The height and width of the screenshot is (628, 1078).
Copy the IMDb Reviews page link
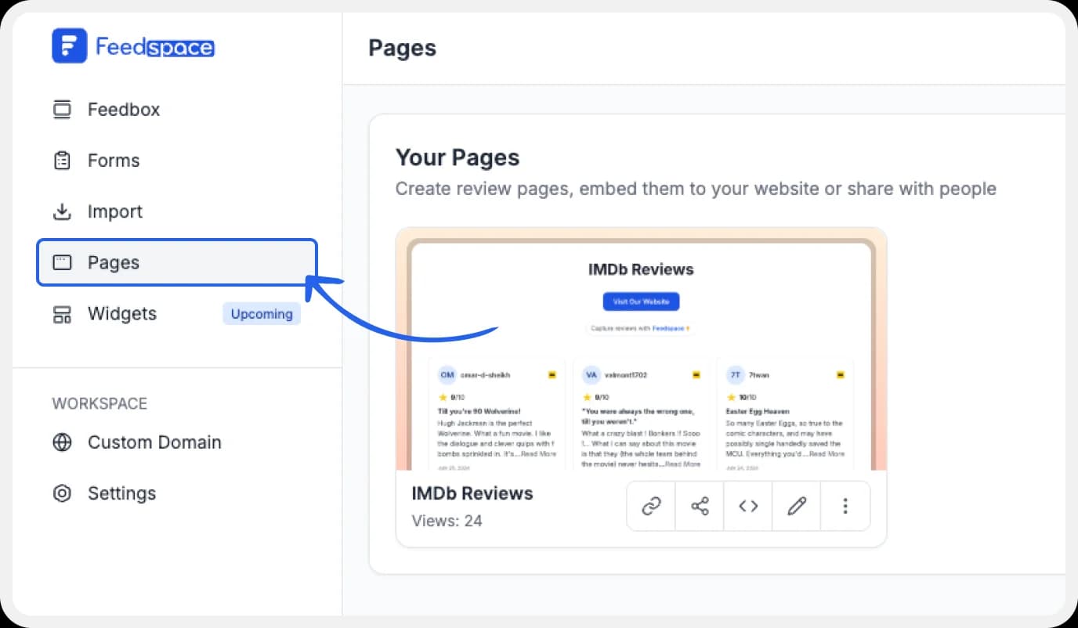pyautogui.click(x=650, y=506)
